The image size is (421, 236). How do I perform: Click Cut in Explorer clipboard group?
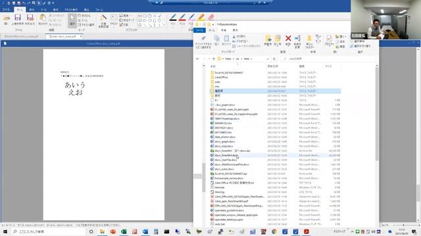239,37
